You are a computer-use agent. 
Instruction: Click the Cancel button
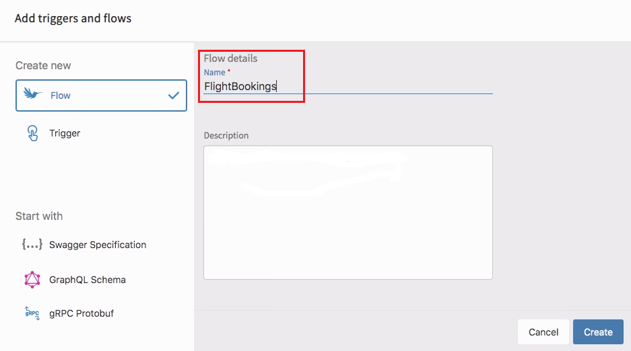tap(543, 332)
